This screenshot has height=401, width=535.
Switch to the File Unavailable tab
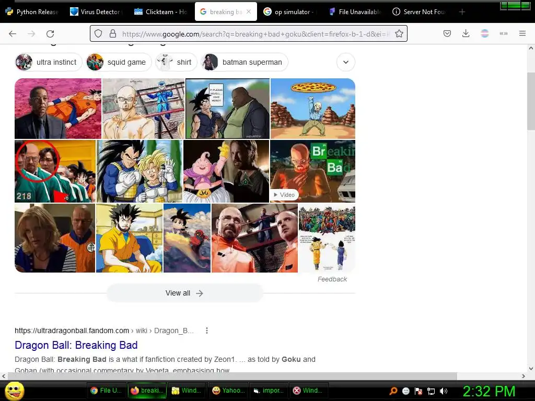point(355,12)
